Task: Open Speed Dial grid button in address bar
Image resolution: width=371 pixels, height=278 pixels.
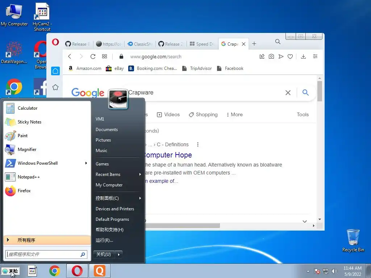Action: [x=105, y=56]
